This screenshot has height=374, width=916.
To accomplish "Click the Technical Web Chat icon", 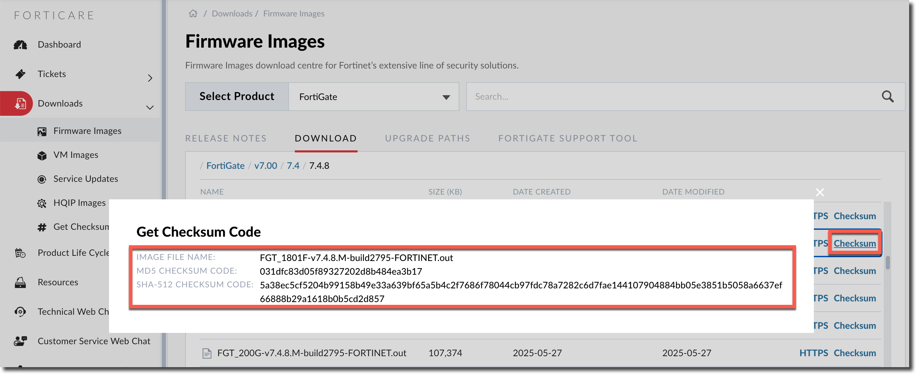I will (20, 312).
